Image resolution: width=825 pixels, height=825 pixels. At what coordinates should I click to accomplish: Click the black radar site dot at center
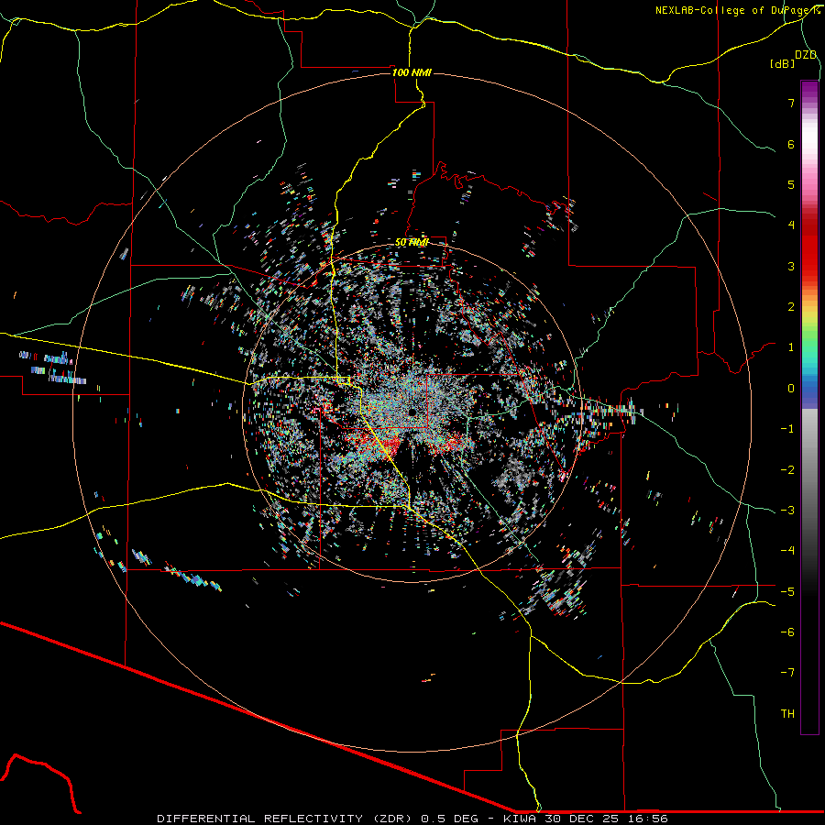coord(412,412)
